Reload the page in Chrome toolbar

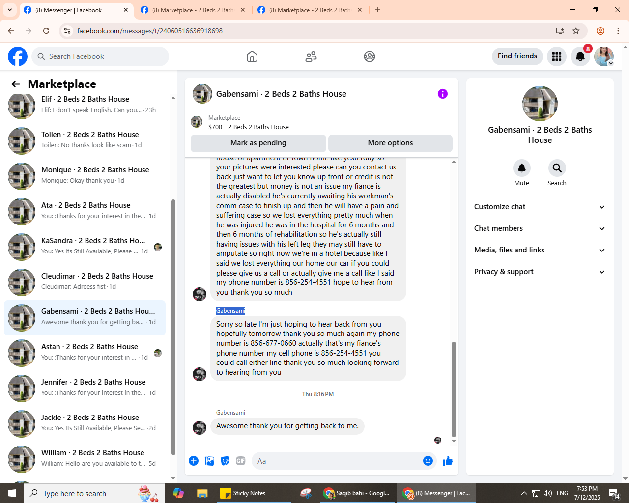46,31
